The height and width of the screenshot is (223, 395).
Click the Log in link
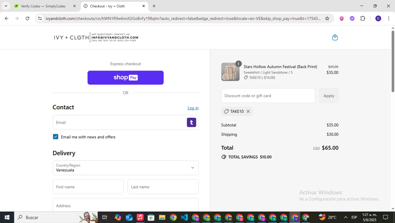point(193,108)
